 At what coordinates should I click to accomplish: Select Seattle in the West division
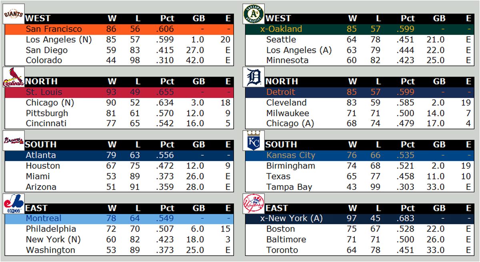click(281, 40)
